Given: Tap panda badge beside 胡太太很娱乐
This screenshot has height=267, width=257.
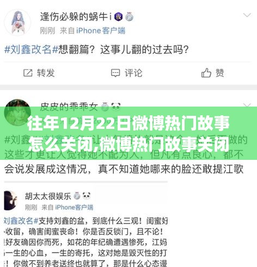Looking at the screenshot, I should [87, 196].
